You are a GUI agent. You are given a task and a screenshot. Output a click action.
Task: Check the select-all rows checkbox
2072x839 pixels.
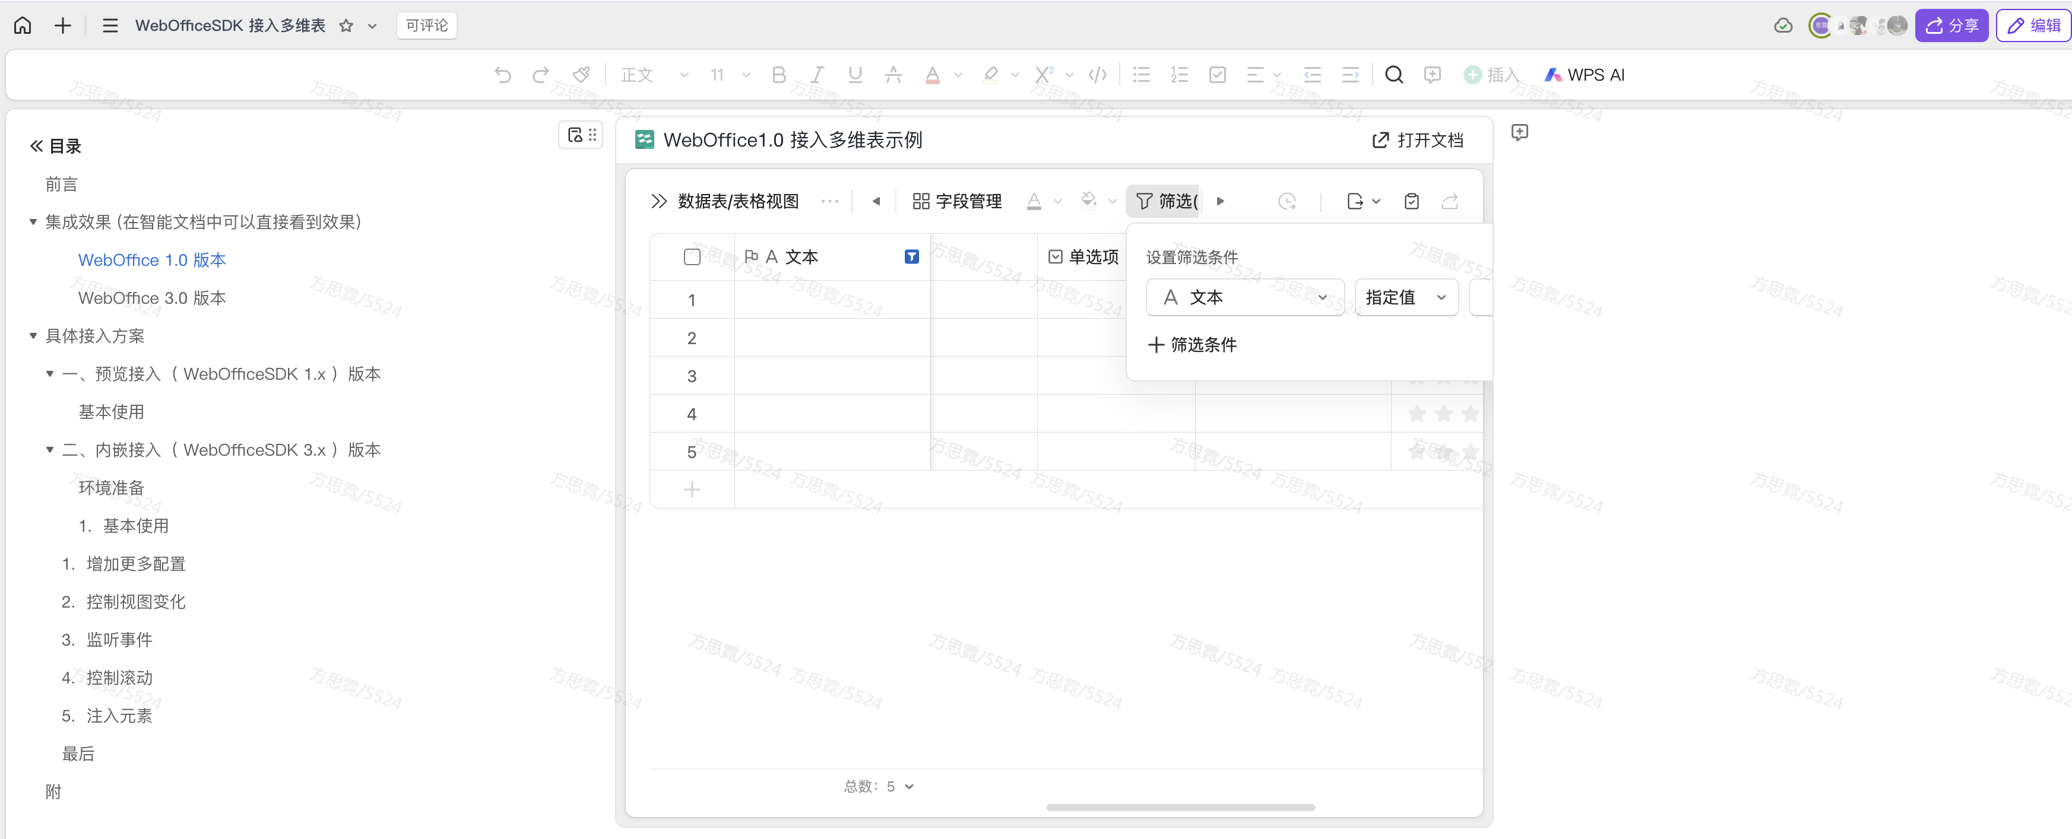click(x=692, y=257)
